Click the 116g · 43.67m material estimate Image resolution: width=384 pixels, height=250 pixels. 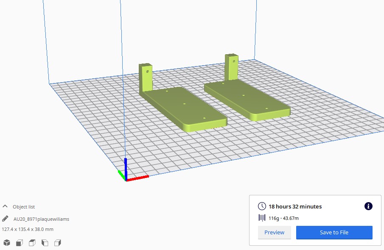[283, 218]
